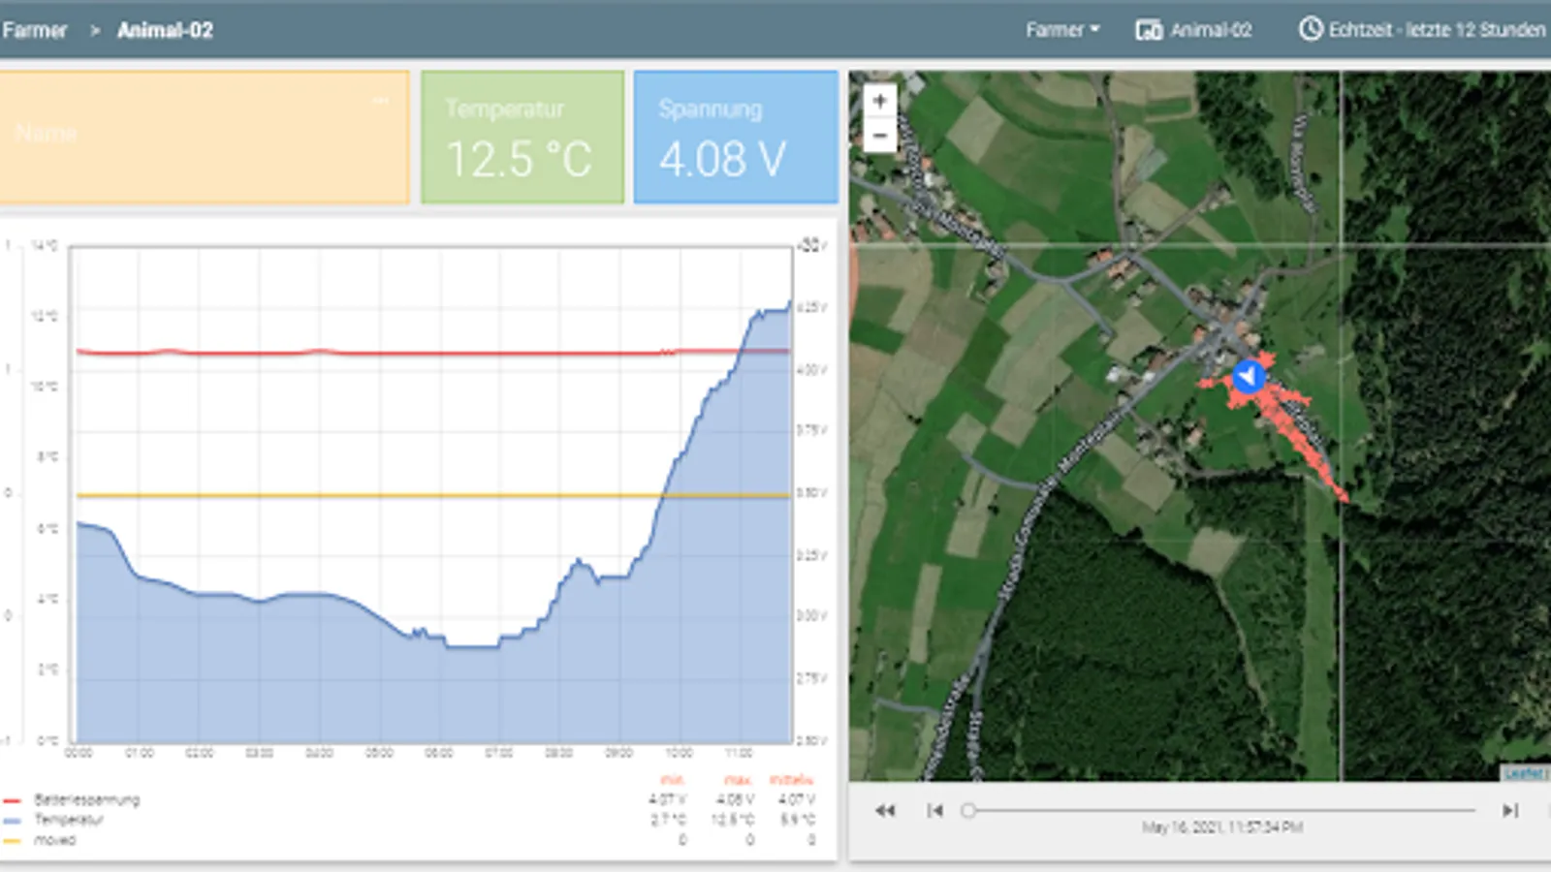
Task: Select the Temperatur card
Action: click(522, 137)
